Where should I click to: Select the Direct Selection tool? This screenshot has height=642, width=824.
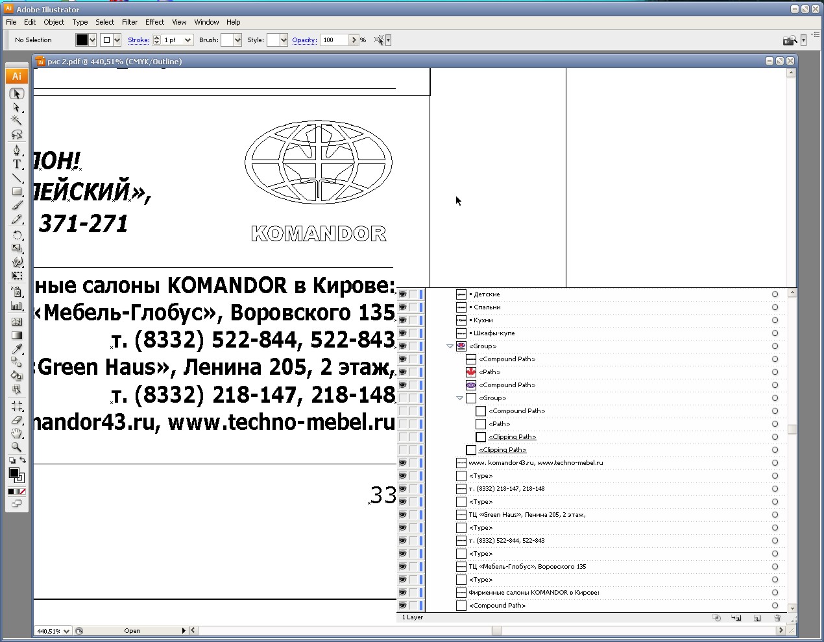click(x=17, y=108)
